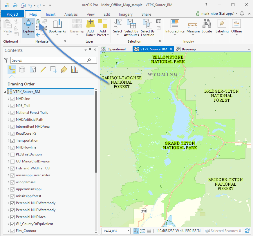
Task: Open Add Preset gallery
Action: [103, 28]
